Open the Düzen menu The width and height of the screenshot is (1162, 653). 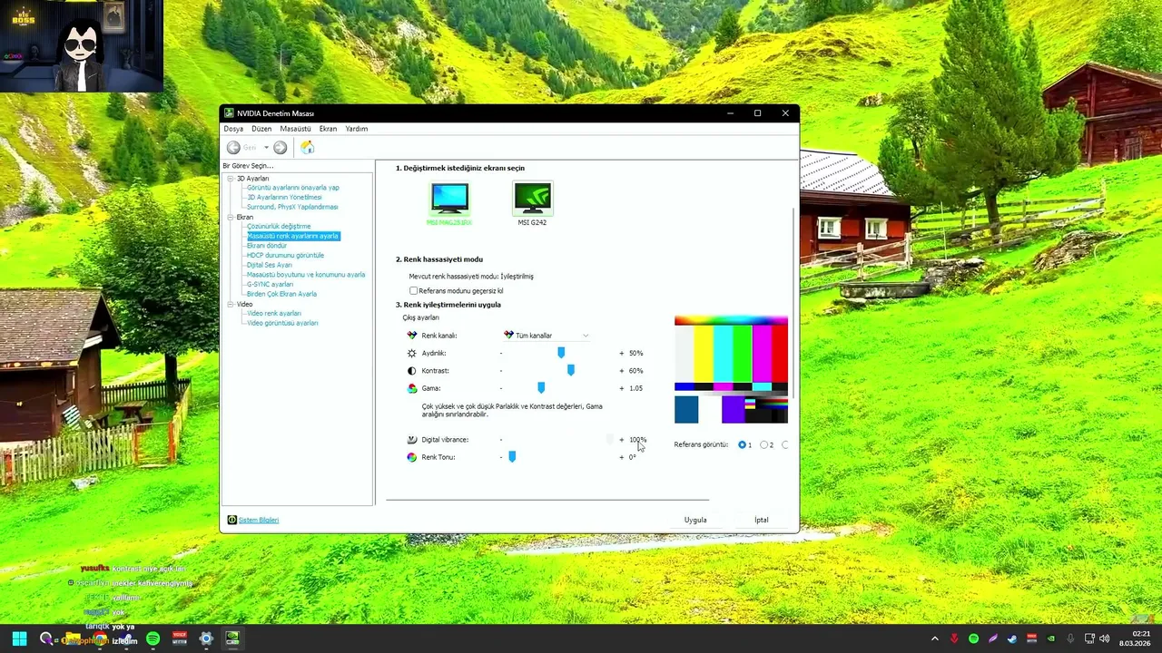261,129
